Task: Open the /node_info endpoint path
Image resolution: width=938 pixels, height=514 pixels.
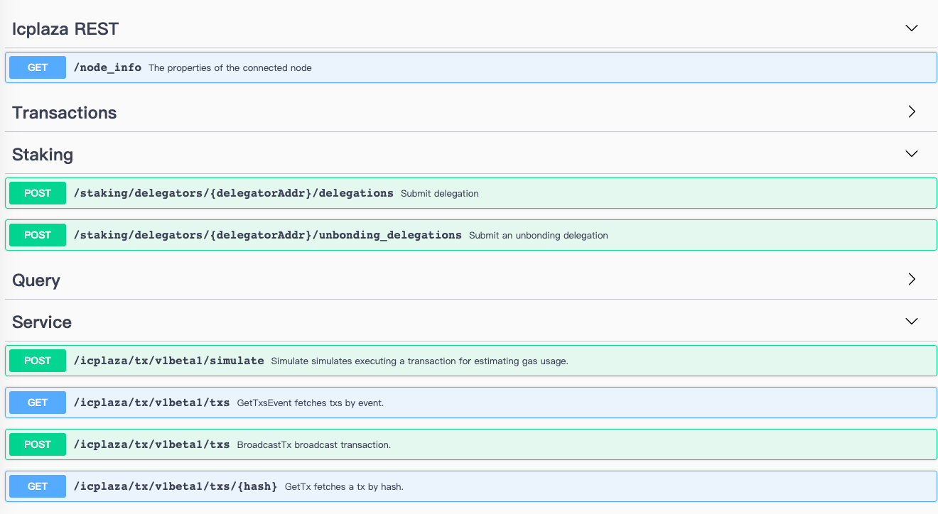Action: tap(107, 67)
